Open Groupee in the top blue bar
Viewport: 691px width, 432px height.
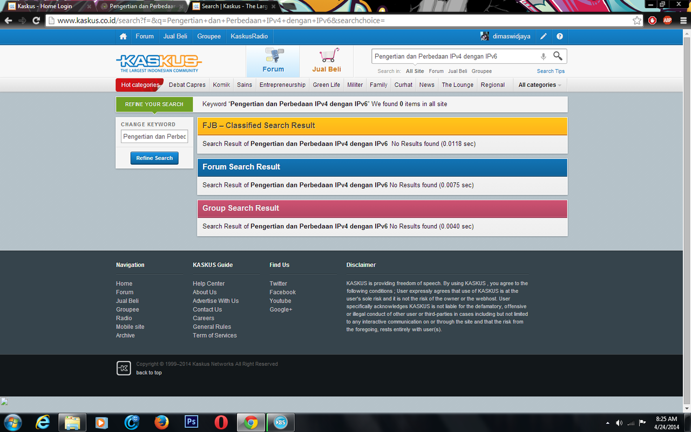(209, 36)
